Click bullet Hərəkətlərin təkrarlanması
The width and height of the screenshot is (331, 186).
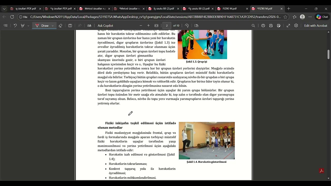(x=128, y=164)
